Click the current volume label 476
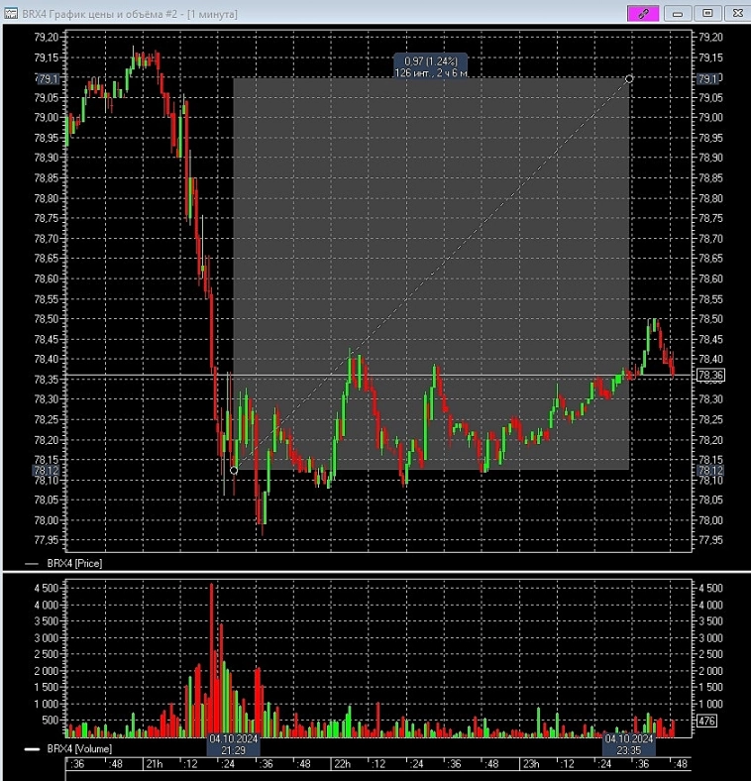751x781 pixels. tap(707, 721)
